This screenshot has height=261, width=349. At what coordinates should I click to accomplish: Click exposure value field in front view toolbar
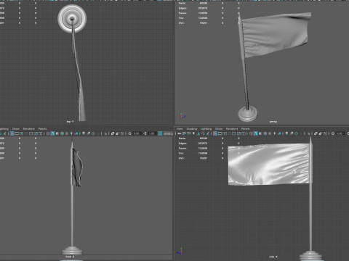[137, 133]
